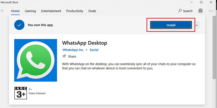The height and width of the screenshot is (108, 217).
Task: Open the user account profile icon
Action: 200,11
